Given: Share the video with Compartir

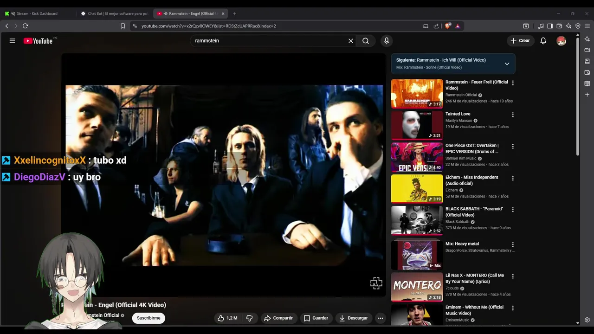Looking at the screenshot, I should tap(278, 318).
